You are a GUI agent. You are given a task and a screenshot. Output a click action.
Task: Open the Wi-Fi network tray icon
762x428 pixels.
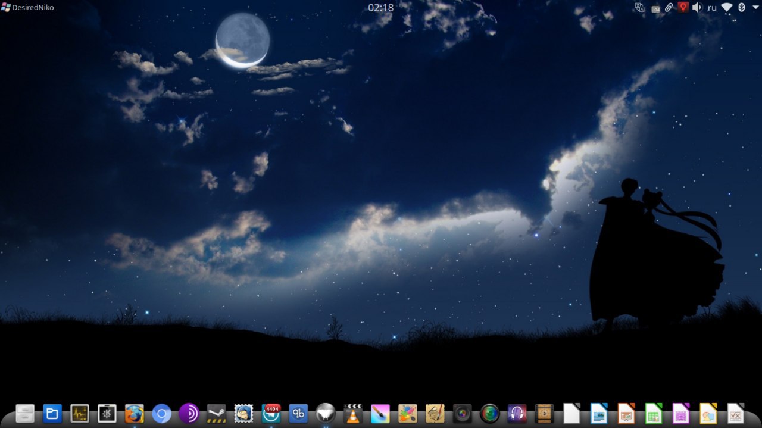[727, 7]
